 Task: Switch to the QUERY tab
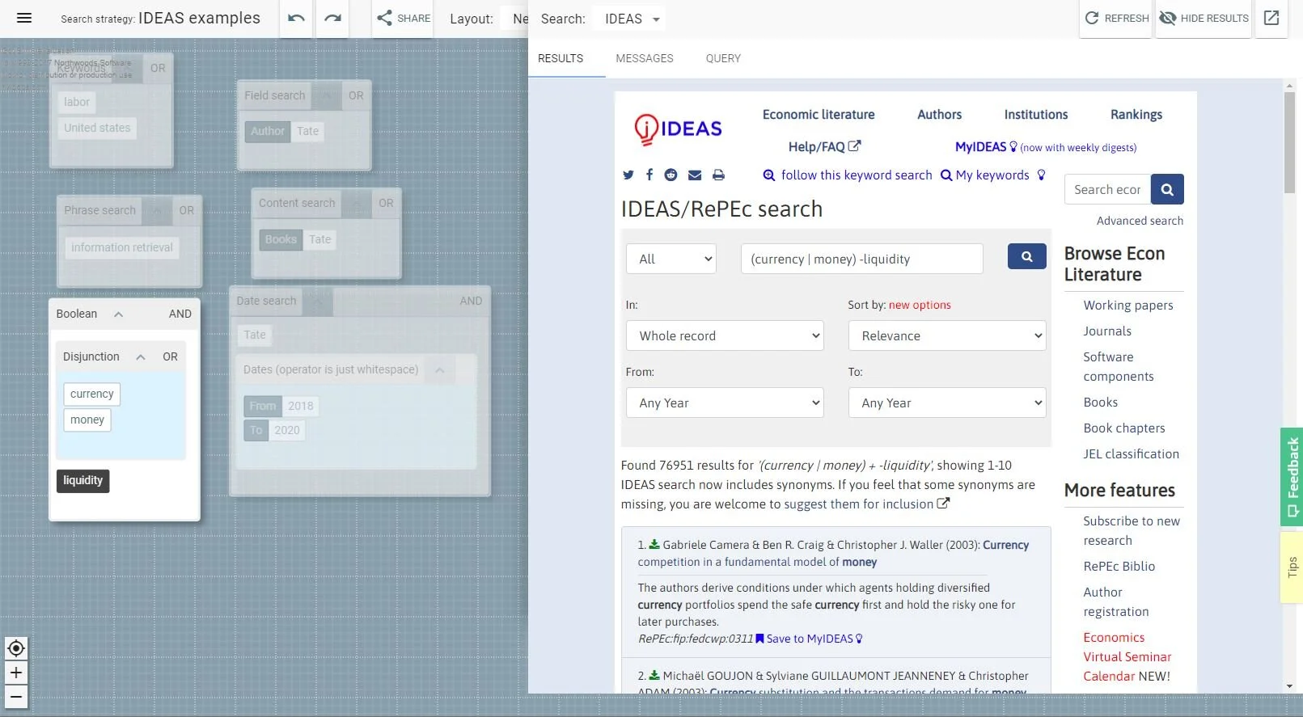723,58
